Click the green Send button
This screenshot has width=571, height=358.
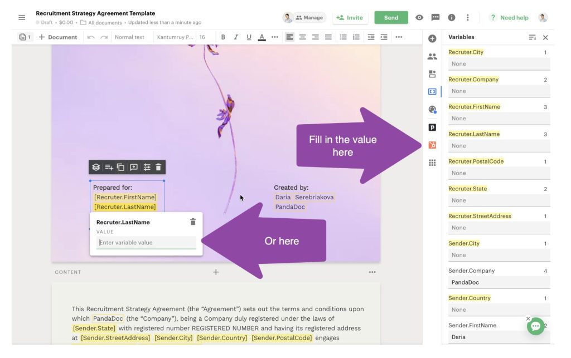[391, 18]
